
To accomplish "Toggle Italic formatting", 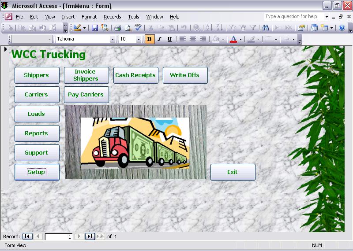I will 159,39.
